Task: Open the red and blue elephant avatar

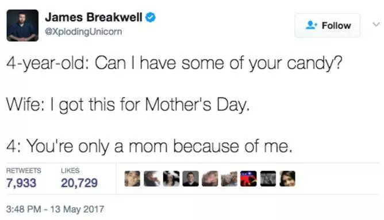Action: [248, 179]
